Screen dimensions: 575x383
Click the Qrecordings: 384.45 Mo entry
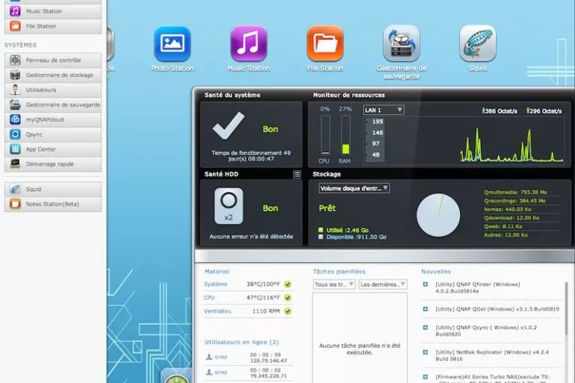[515, 201]
